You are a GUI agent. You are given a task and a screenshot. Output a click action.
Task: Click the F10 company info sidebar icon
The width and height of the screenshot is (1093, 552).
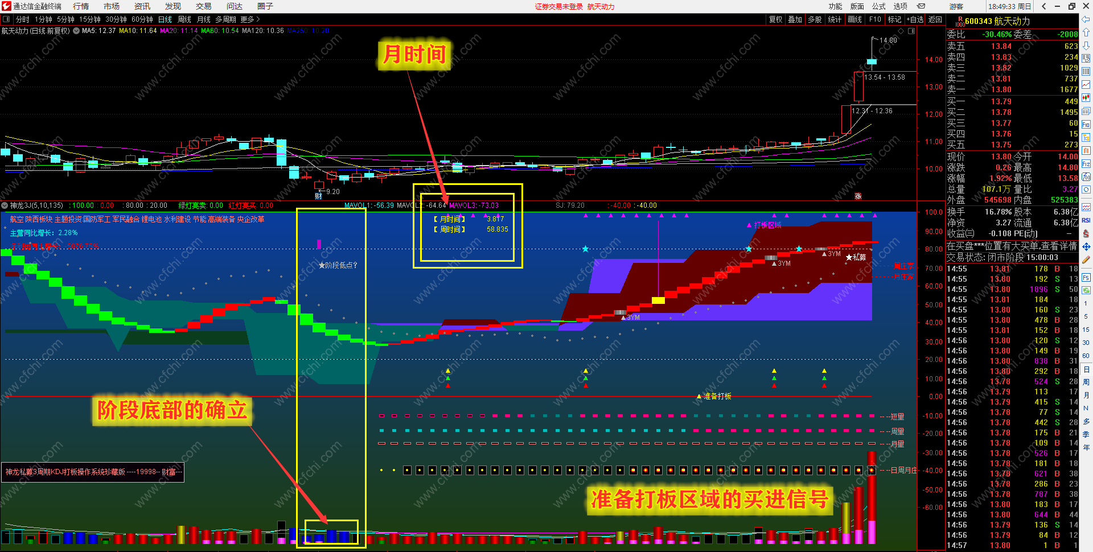click(x=1086, y=124)
